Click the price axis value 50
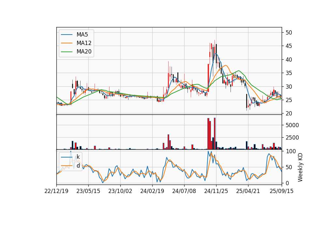The height and width of the screenshot is (225, 313). (x=289, y=33)
